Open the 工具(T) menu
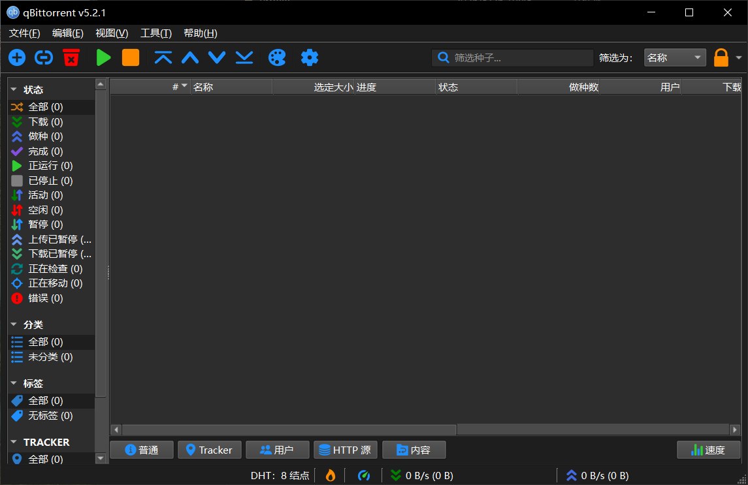This screenshot has height=485, width=748. click(x=155, y=33)
